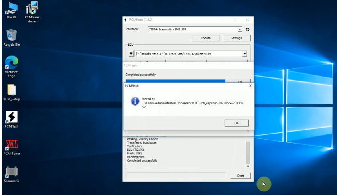Open the Settings button
337x195 pixels.
click(x=236, y=38)
